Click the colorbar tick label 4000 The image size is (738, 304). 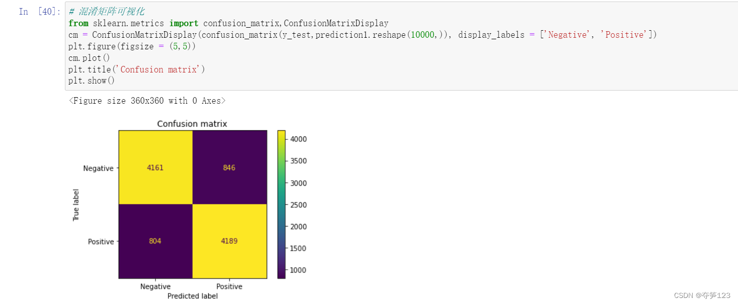pyautogui.click(x=298, y=139)
